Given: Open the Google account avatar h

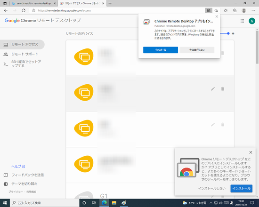Looking at the screenshot, I should [x=252, y=21].
